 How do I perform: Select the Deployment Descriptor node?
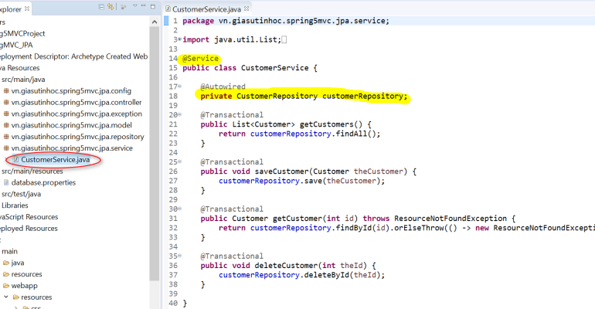coord(73,56)
